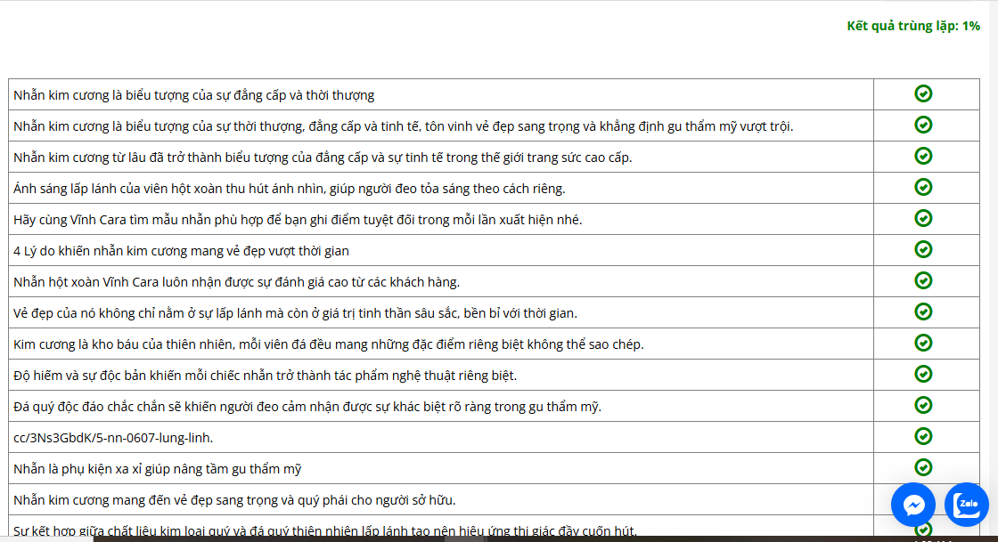This screenshot has height=542, width=998.
Task: Click check icon for 'đẳng cấp và thời thượng' row
Action: click(x=923, y=94)
